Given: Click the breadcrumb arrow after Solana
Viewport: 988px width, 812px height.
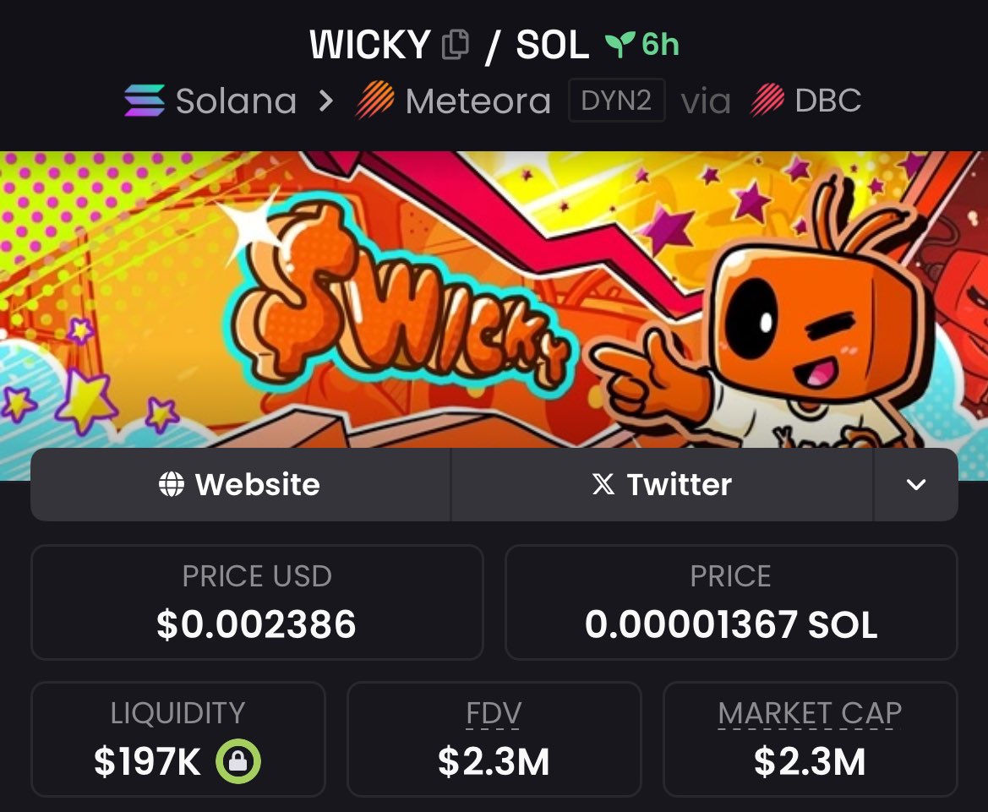Looking at the screenshot, I should pos(325,101).
